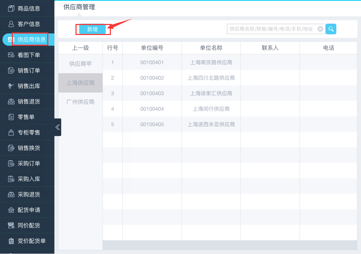Viewport: 361px width, 254px height.
Task: Click the 专柜零售 shopping bag icon
Action: [11, 133]
